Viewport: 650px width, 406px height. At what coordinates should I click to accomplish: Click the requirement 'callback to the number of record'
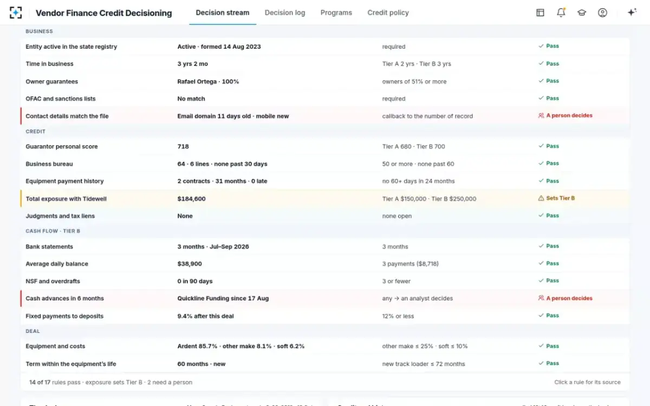pos(427,116)
